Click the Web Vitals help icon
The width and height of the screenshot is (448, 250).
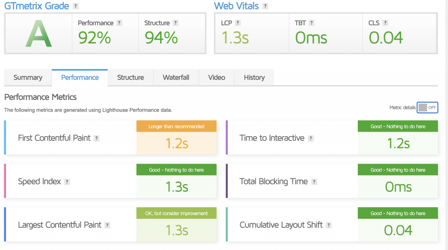pyautogui.click(x=266, y=7)
